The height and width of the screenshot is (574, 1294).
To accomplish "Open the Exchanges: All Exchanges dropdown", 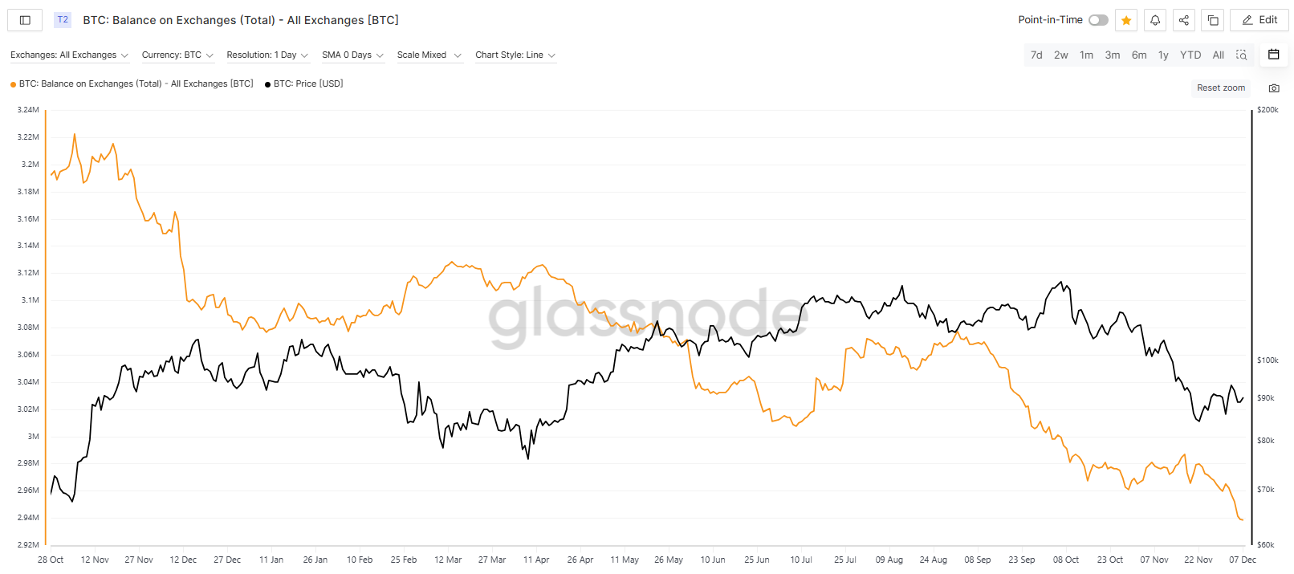I will point(69,55).
